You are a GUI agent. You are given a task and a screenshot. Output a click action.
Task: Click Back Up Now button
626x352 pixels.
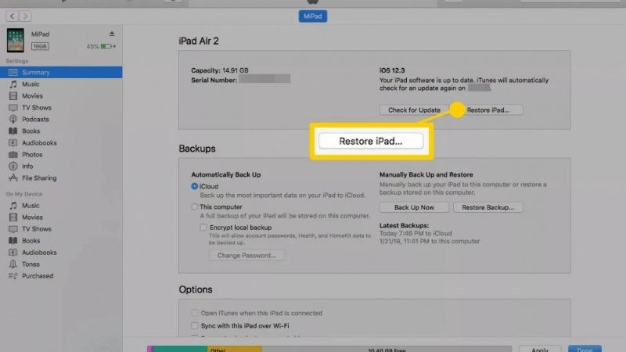point(414,207)
